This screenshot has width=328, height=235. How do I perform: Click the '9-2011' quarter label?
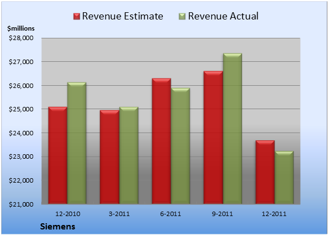(223, 214)
